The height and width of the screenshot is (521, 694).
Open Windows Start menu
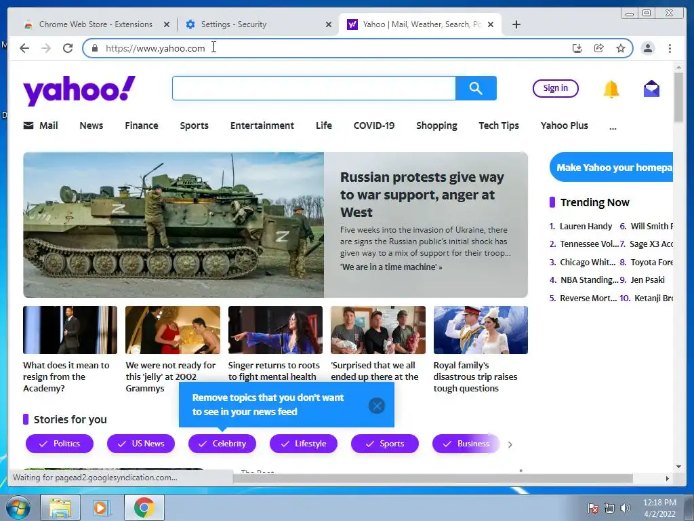click(17, 507)
